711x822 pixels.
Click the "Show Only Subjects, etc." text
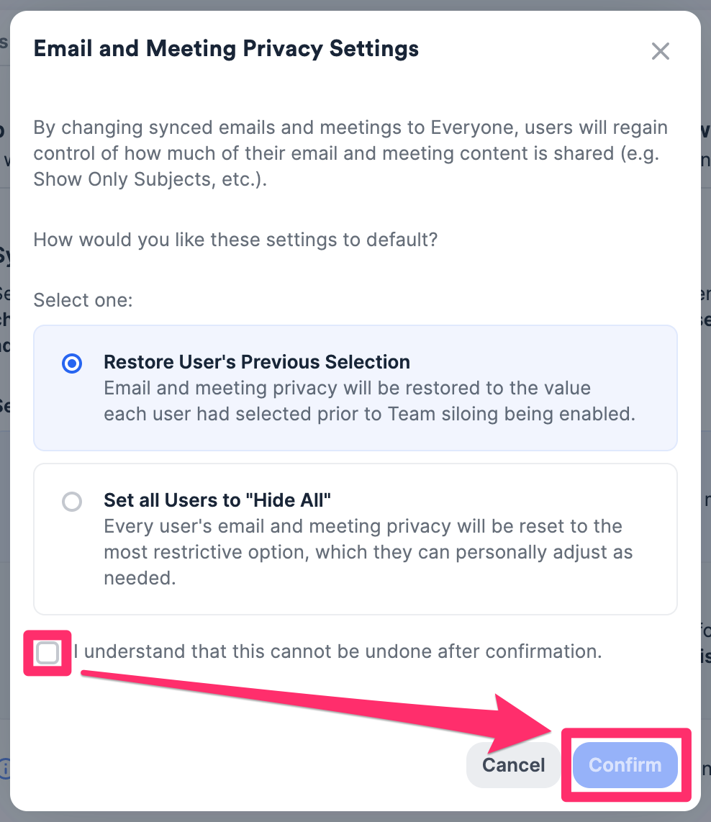(150, 179)
